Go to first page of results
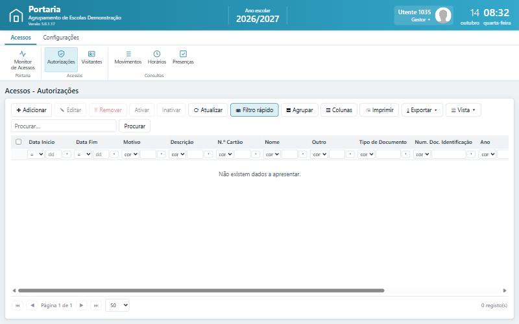Image resolution: width=519 pixels, height=324 pixels. coord(18,305)
